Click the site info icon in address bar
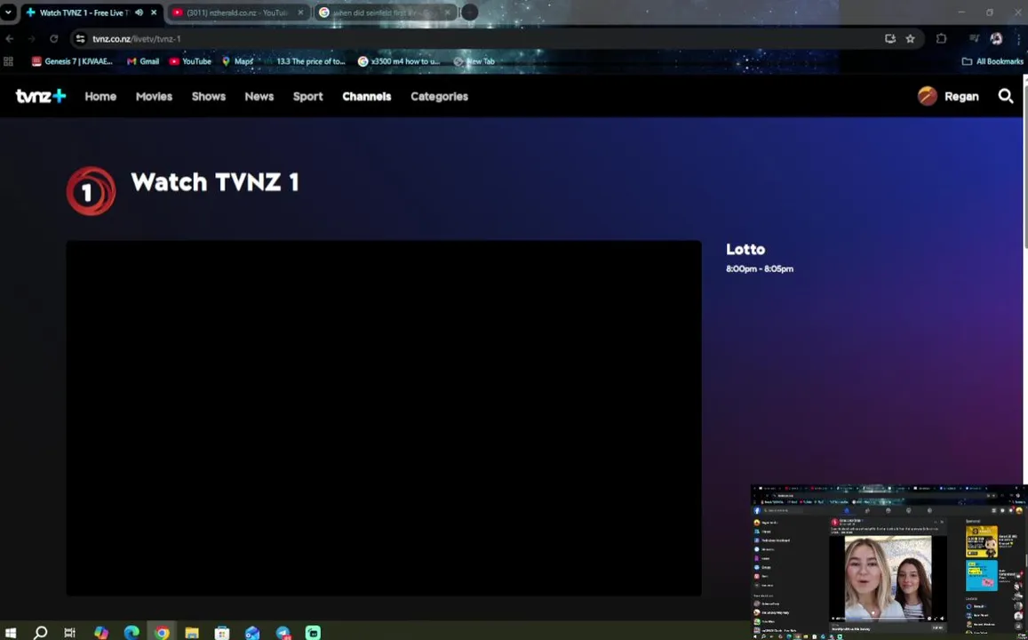This screenshot has height=640, width=1028. pos(80,39)
